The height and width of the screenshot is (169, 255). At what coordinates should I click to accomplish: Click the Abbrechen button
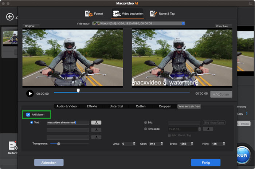(x=49, y=162)
